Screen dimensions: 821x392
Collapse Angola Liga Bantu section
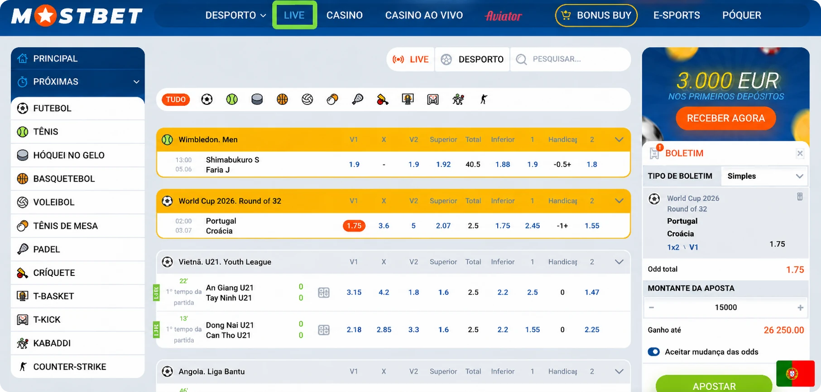click(x=619, y=371)
